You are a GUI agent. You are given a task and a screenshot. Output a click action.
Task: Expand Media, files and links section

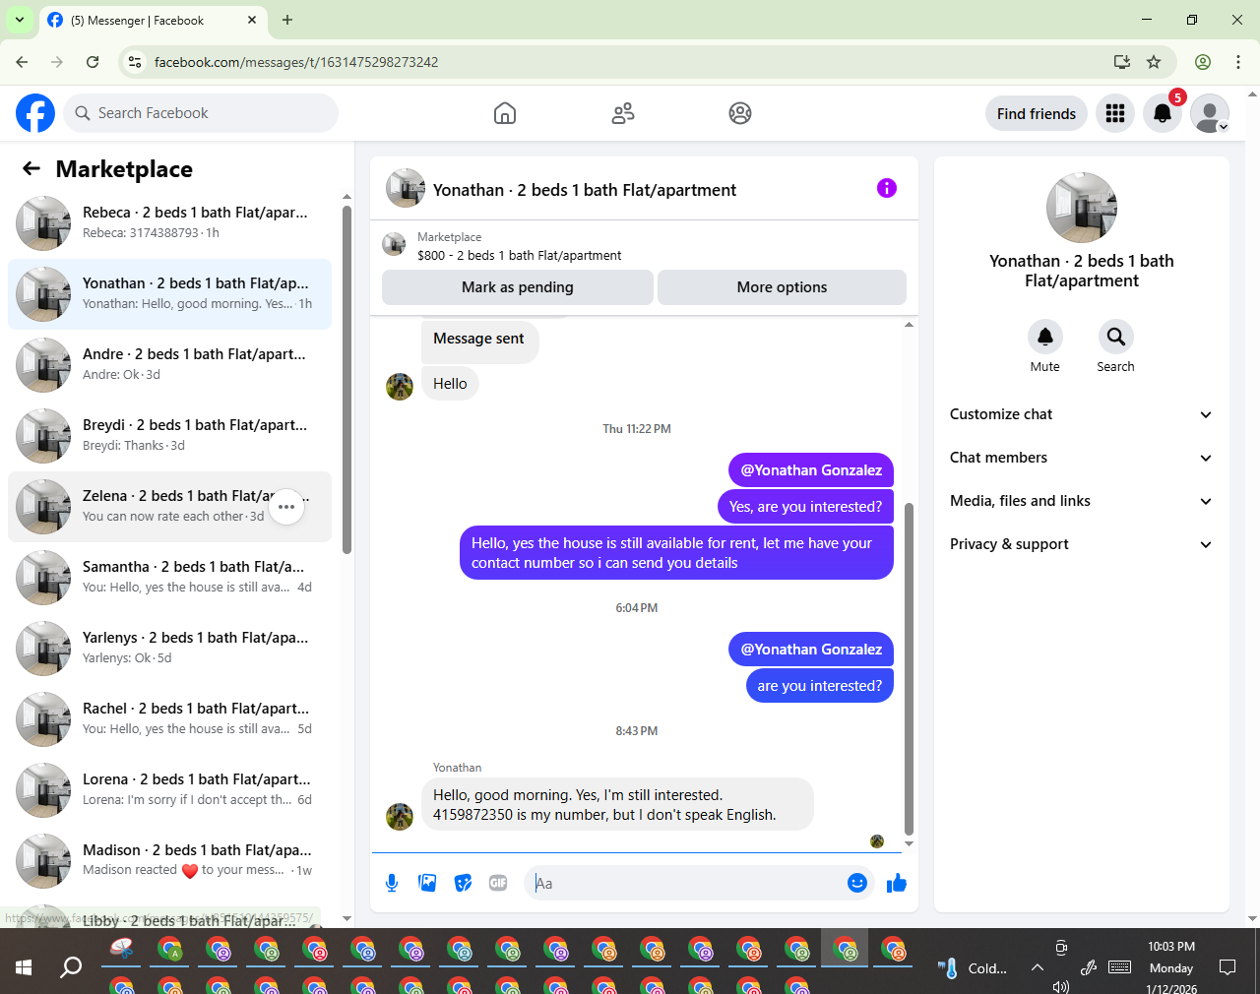point(1081,501)
